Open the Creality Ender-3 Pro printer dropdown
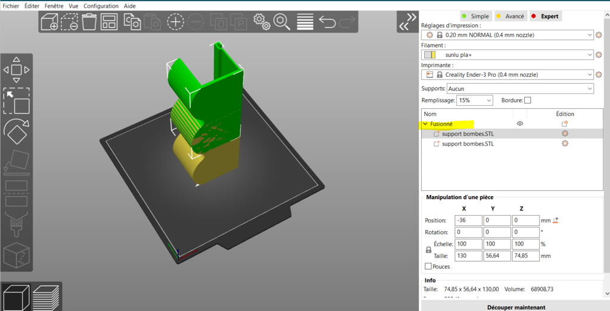Image resolution: width=610 pixels, height=311 pixels. coord(508,74)
